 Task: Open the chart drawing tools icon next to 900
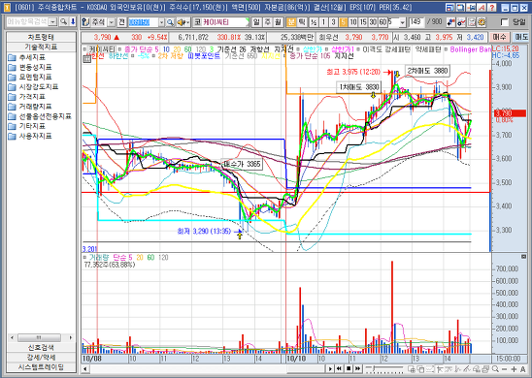[450, 22]
